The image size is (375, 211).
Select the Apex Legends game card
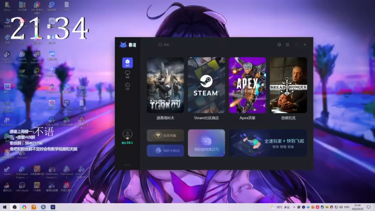247,85
